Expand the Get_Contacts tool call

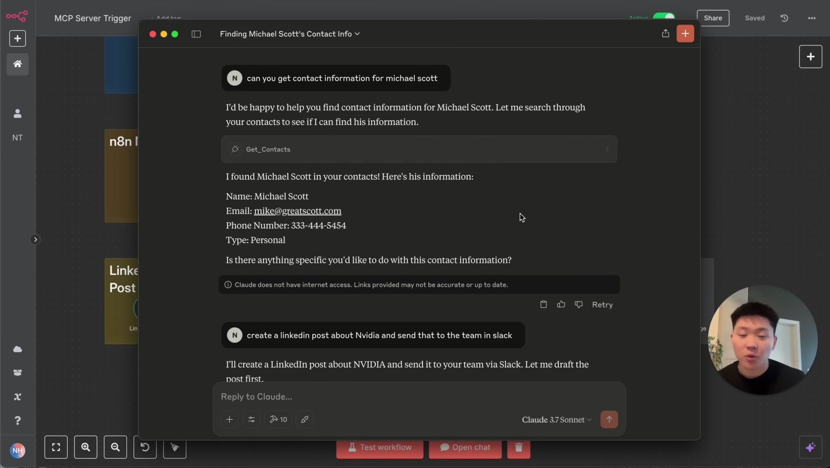419,149
